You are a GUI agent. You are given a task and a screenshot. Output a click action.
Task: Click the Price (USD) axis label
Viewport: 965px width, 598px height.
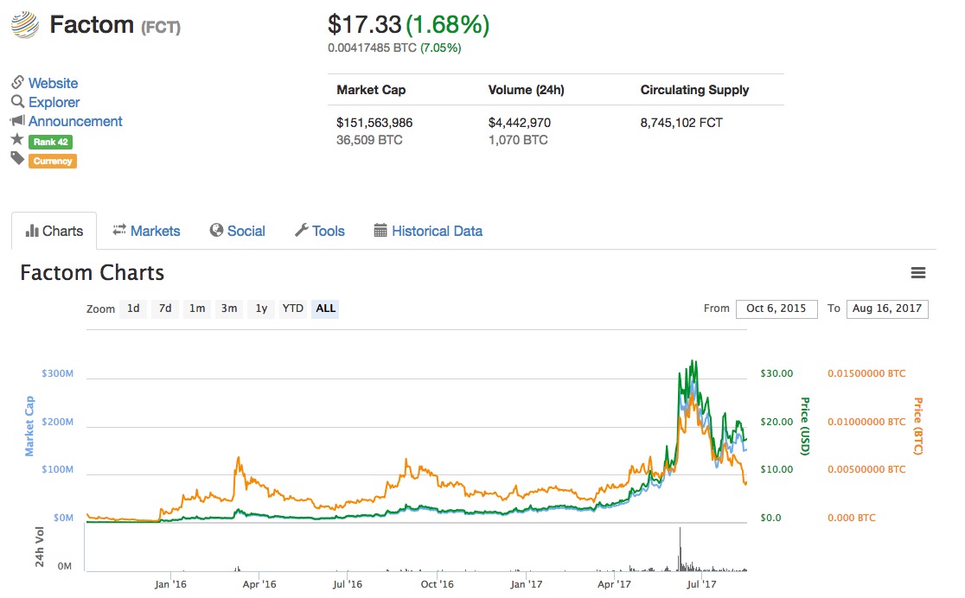(804, 426)
